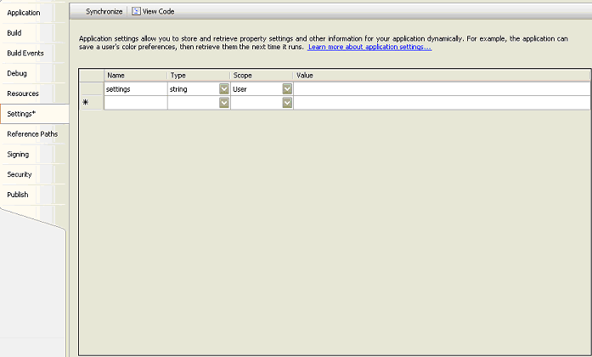Click the View Code label text
The image size is (592, 357).
158,11
